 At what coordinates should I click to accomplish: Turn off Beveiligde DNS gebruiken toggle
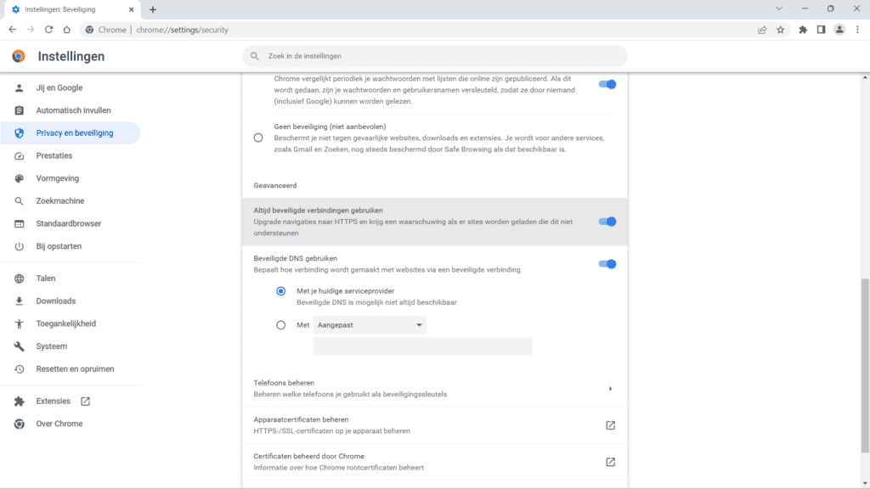(607, 264)
